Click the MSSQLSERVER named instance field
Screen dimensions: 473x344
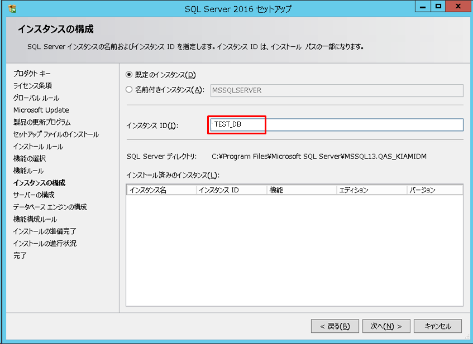(337, 90)
